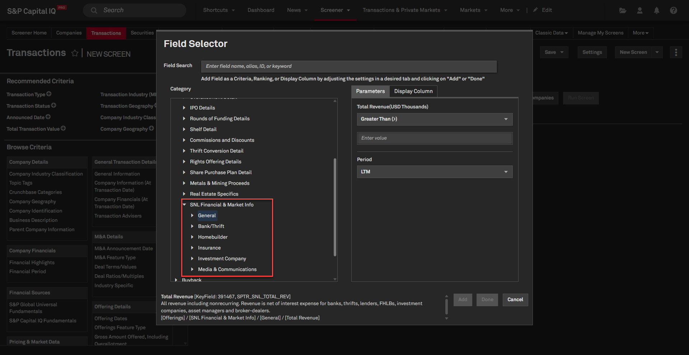
Task: Open the LTM Period dropdown
Action: (435, 172)
